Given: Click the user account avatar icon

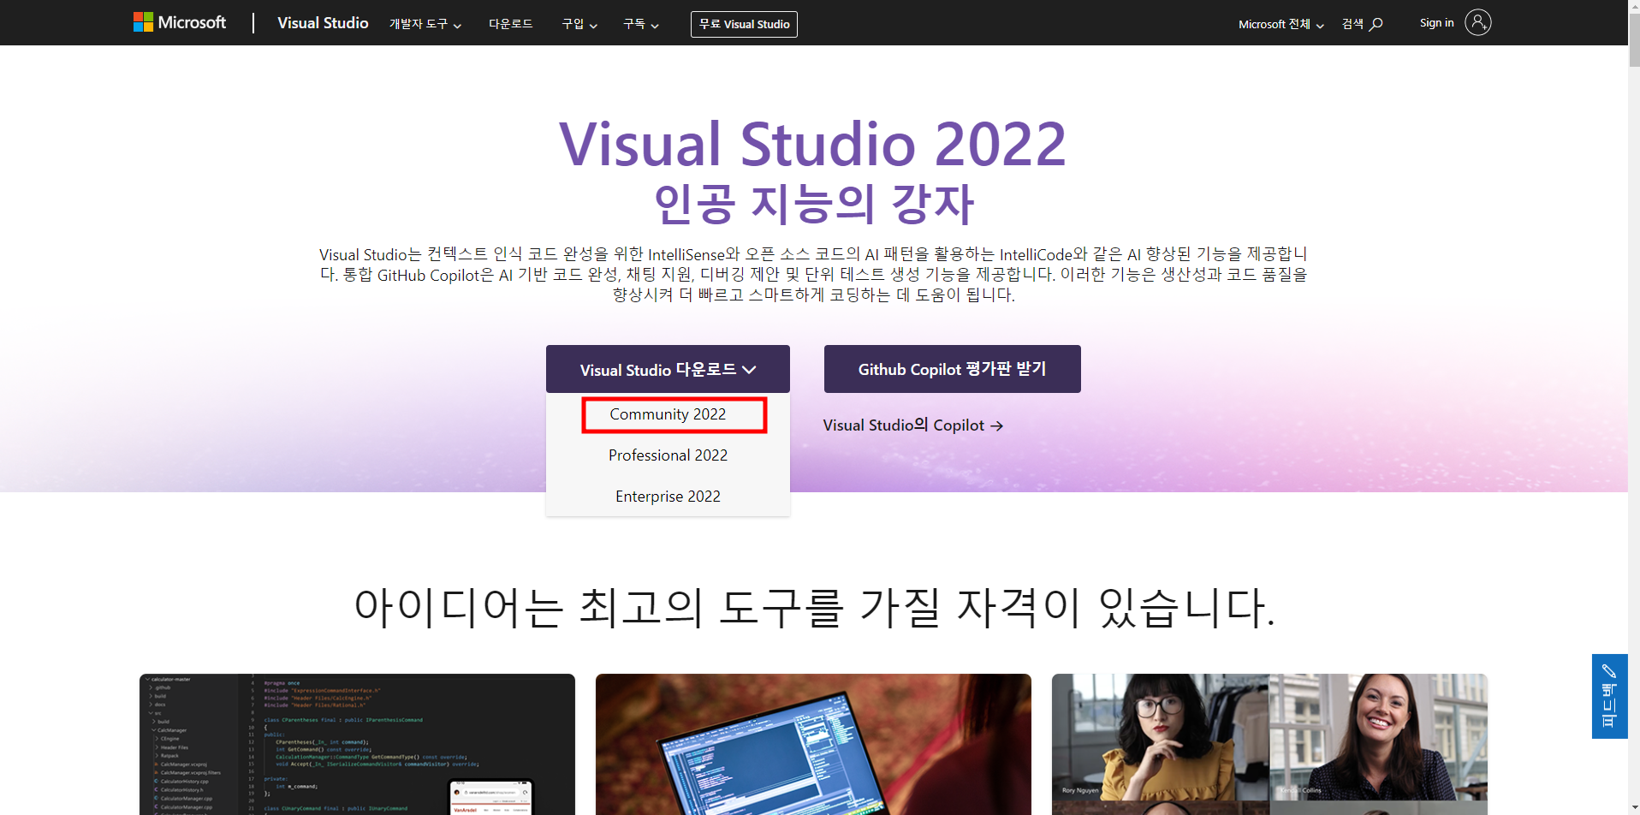Looking at the screenshot, I should 1477,22.
